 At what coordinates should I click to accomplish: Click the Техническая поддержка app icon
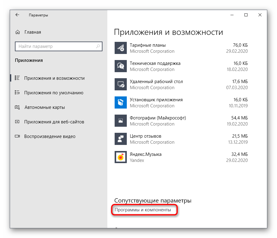pyautogui.click(x=120, y=66)
